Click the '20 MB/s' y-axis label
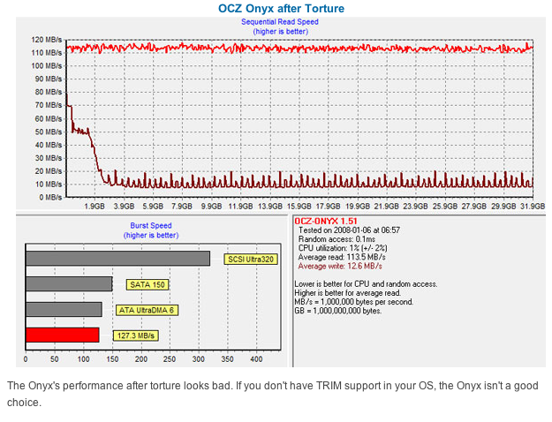The height and width of the screenshot is (422, 552). tap(49, 171)
